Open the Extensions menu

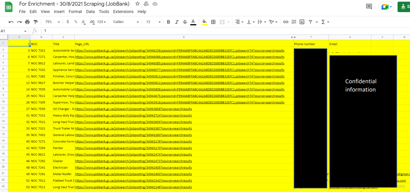123,11
